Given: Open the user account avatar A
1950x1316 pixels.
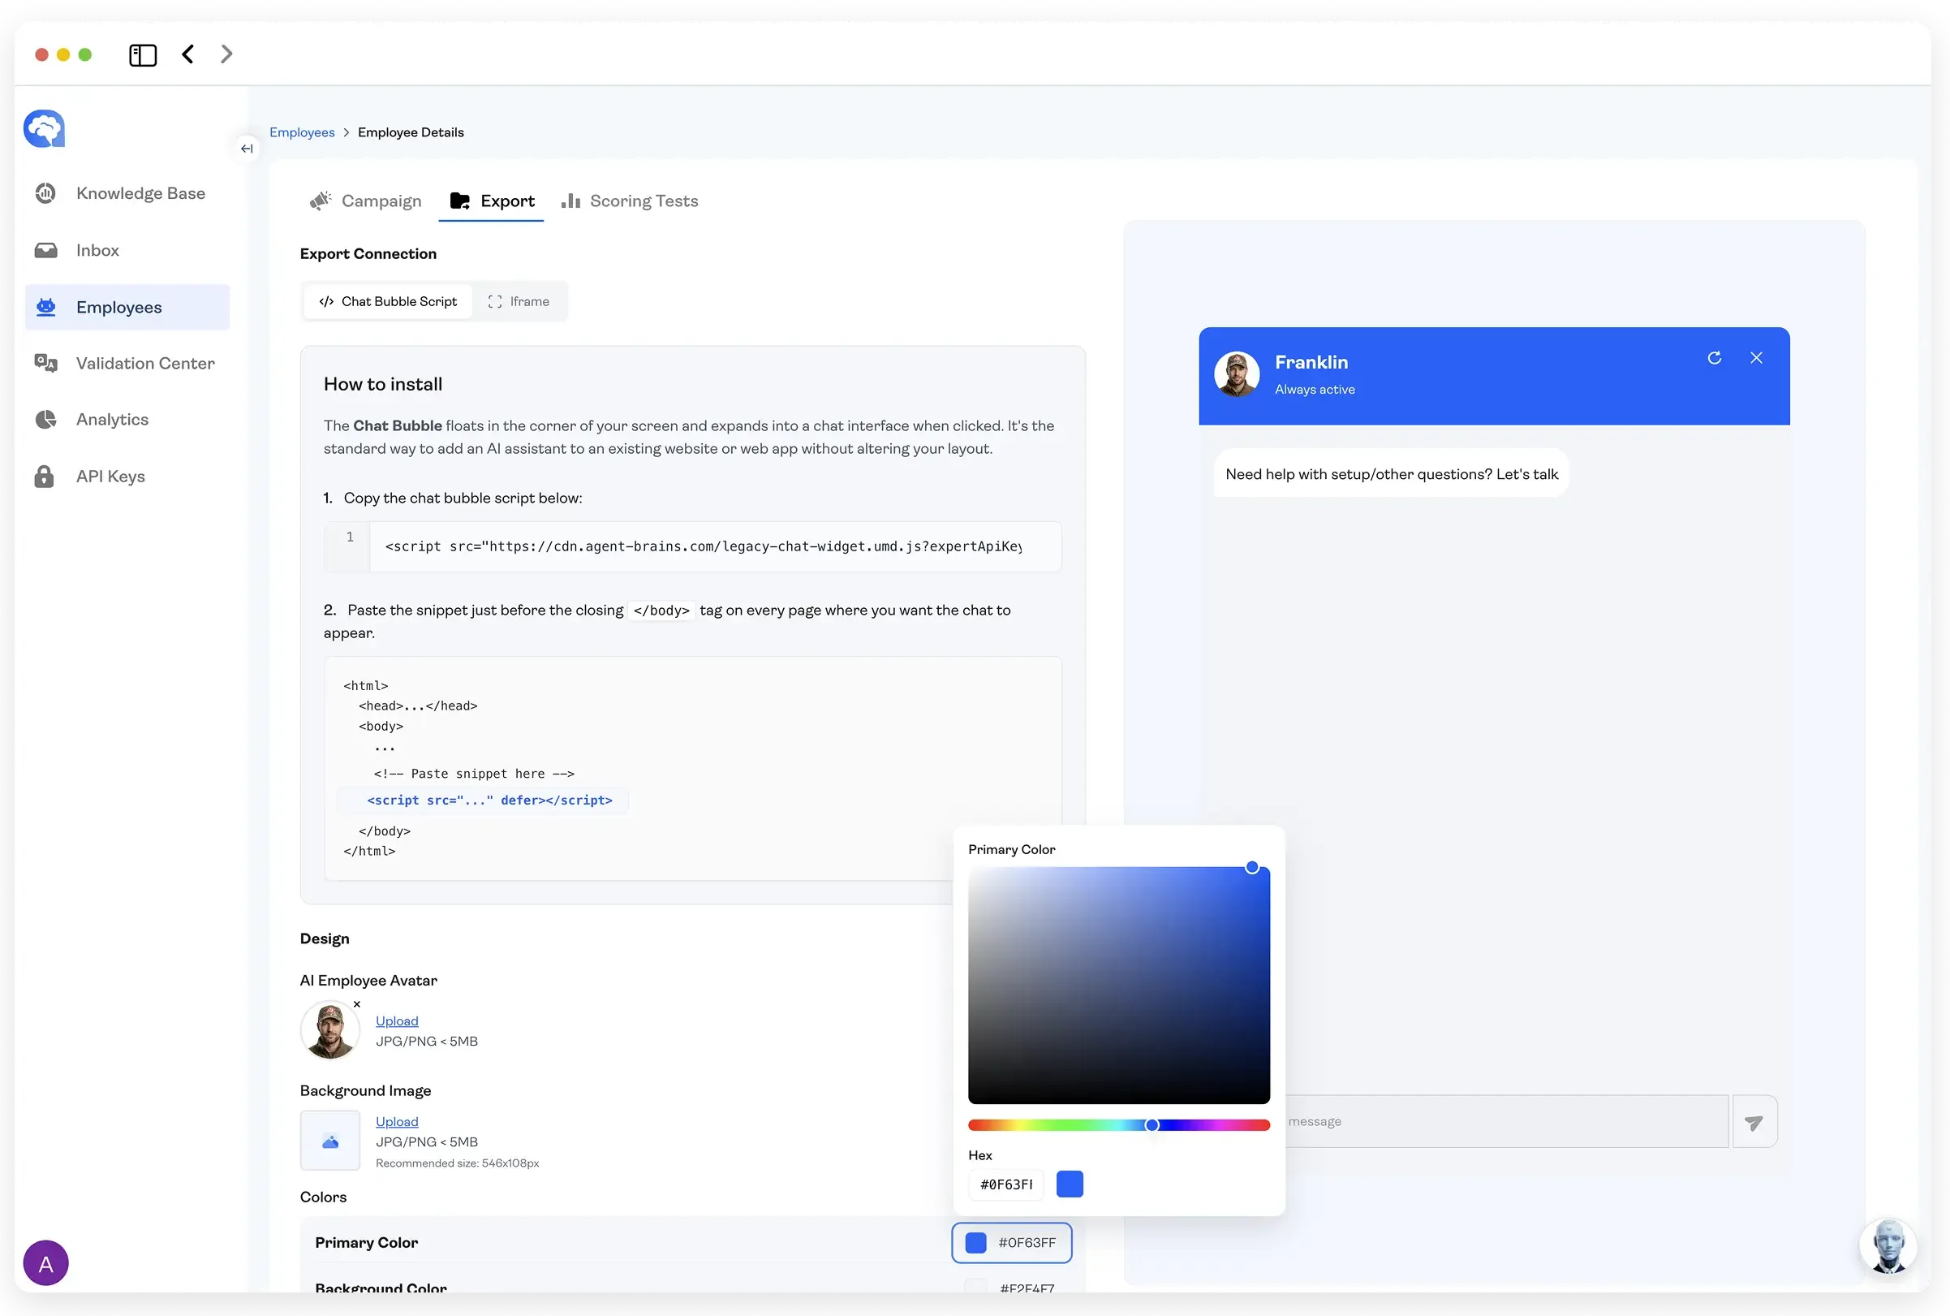Looking at the screenshot, I should (x=46, y=1263).
